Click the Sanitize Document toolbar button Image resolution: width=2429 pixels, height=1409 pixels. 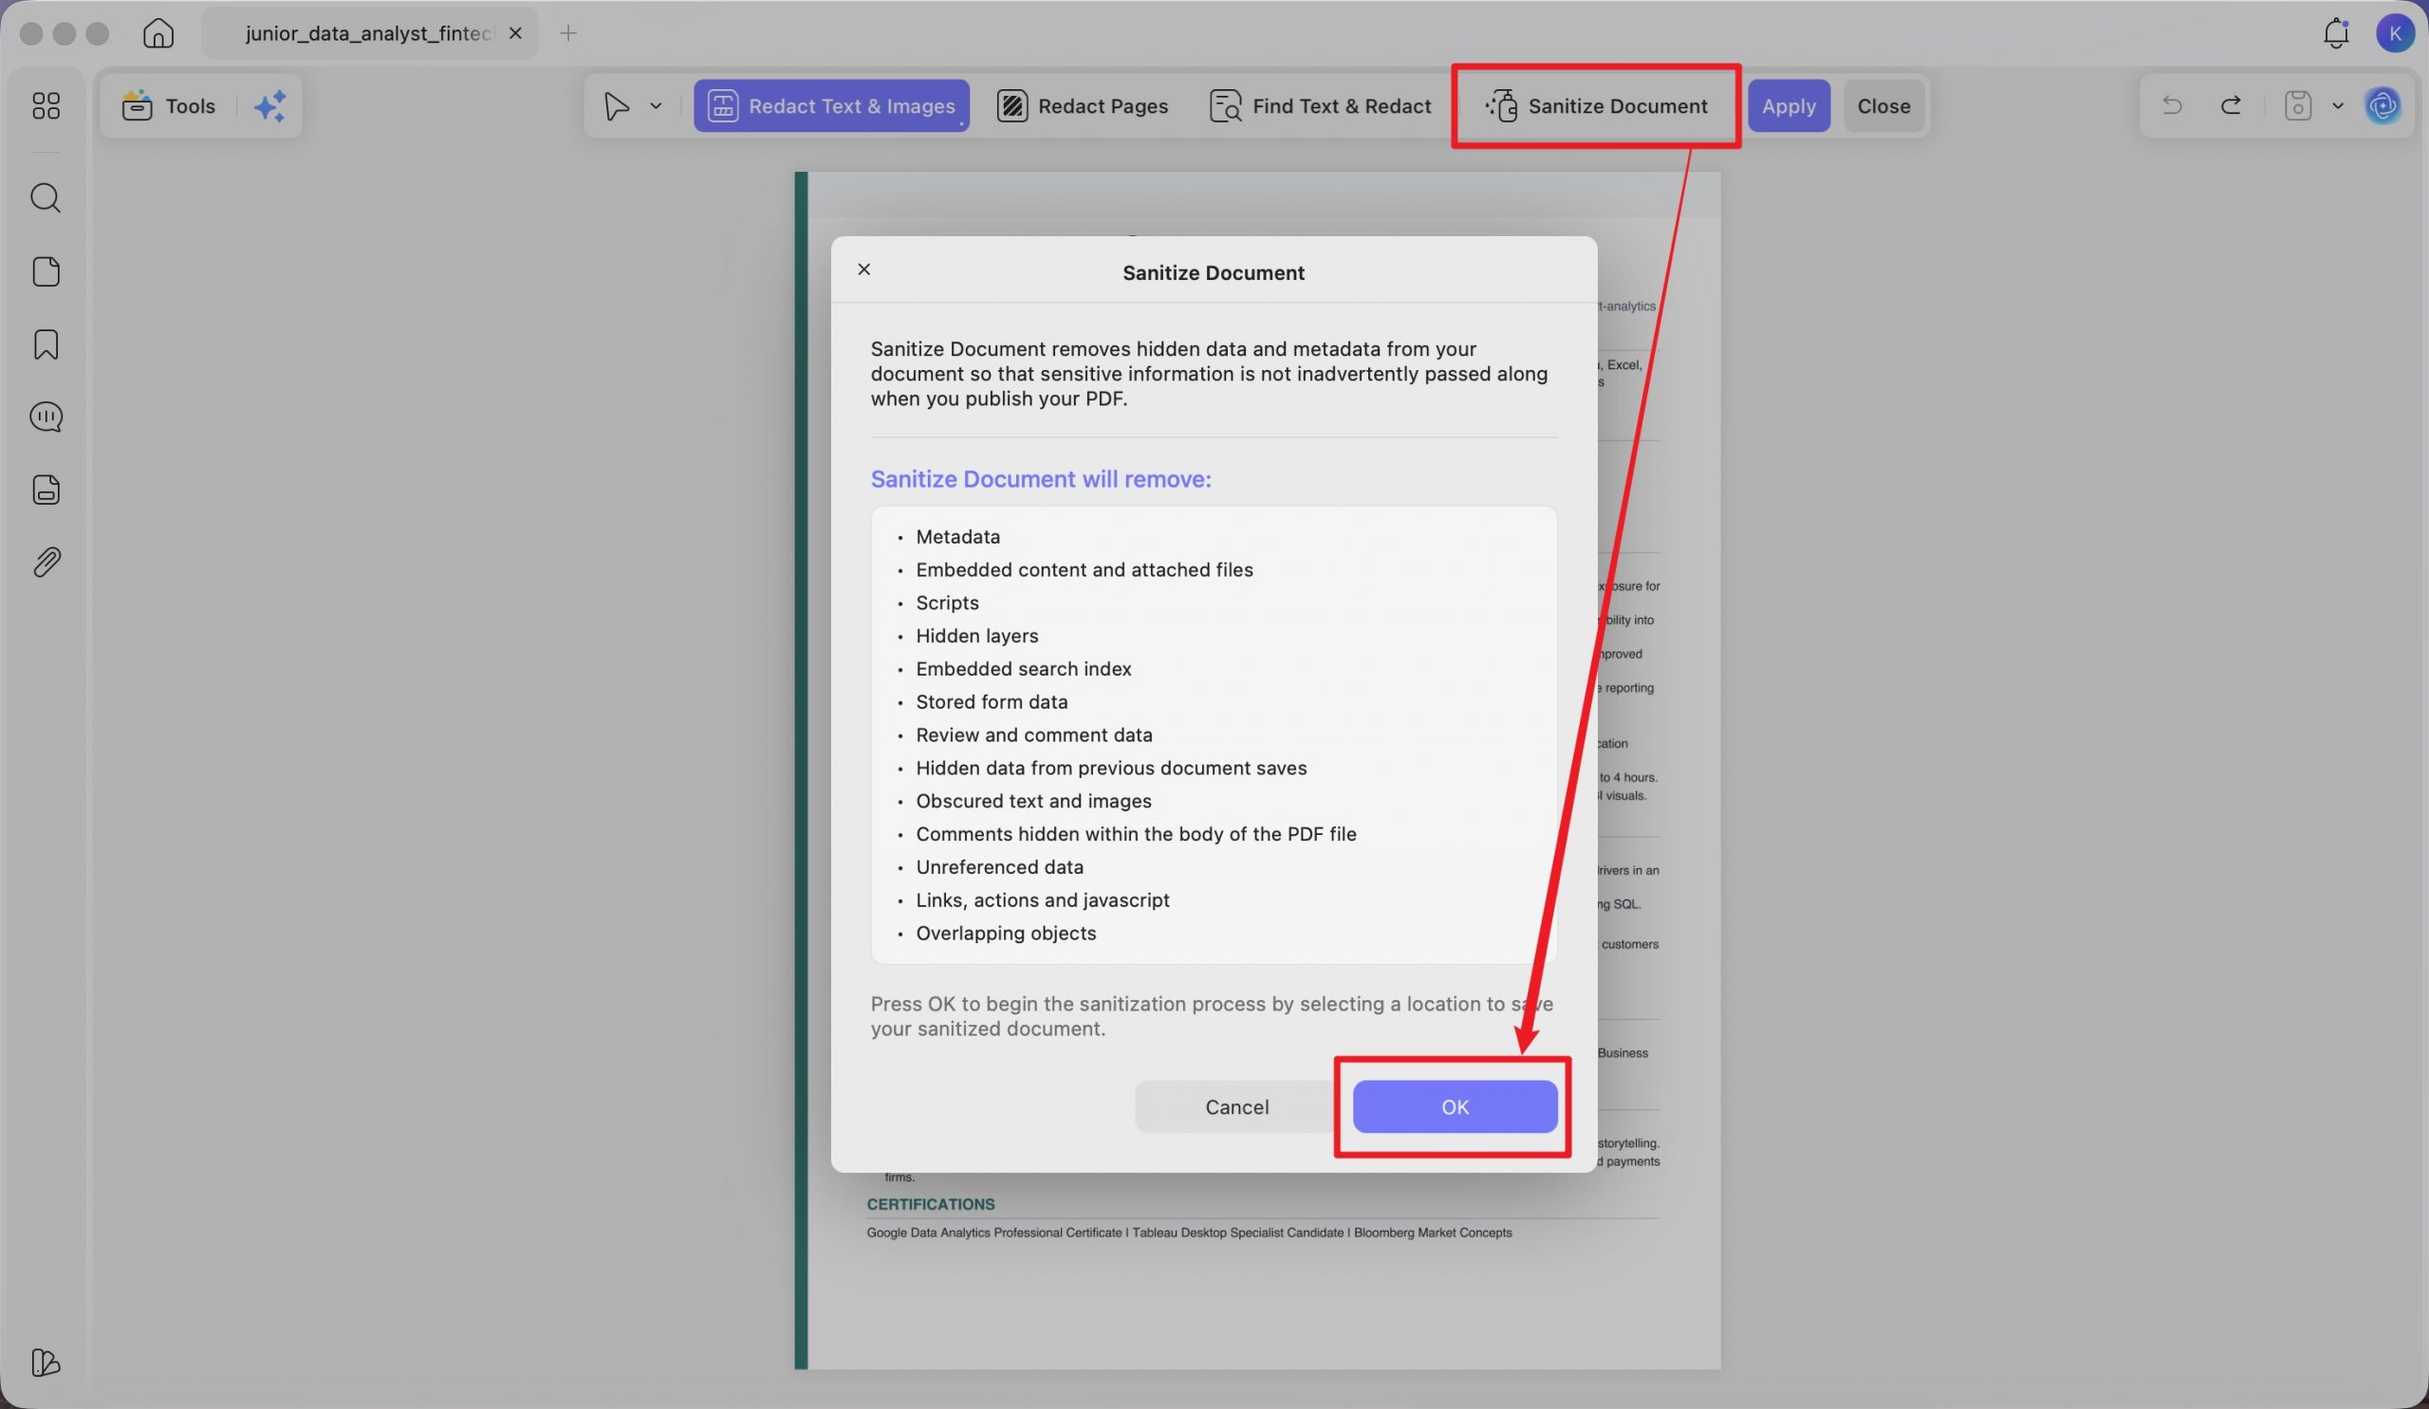1596,105
